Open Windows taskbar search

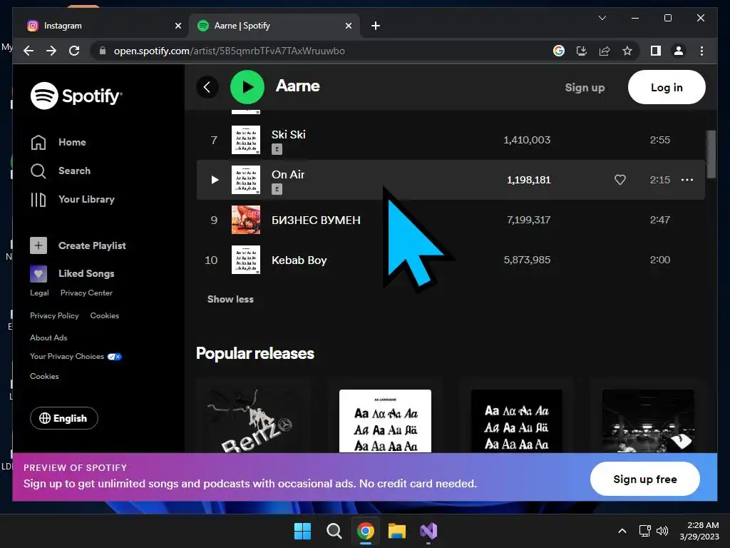(x=334, y=531)
